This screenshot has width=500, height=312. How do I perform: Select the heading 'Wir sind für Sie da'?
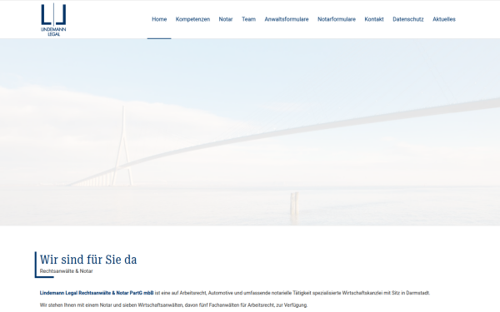[x=88, y=260]
